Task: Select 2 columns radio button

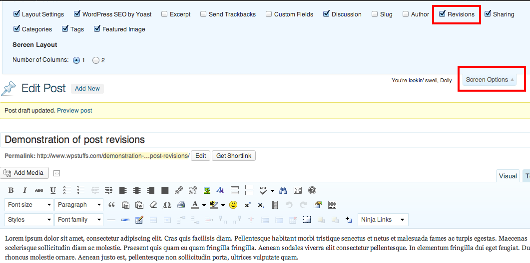Action: click(96, 60)
